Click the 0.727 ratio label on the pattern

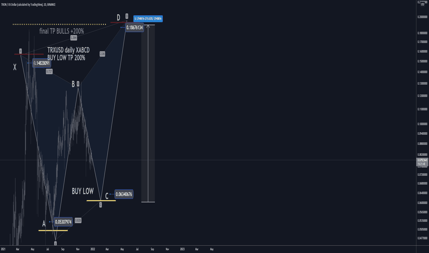click(49, 71)
